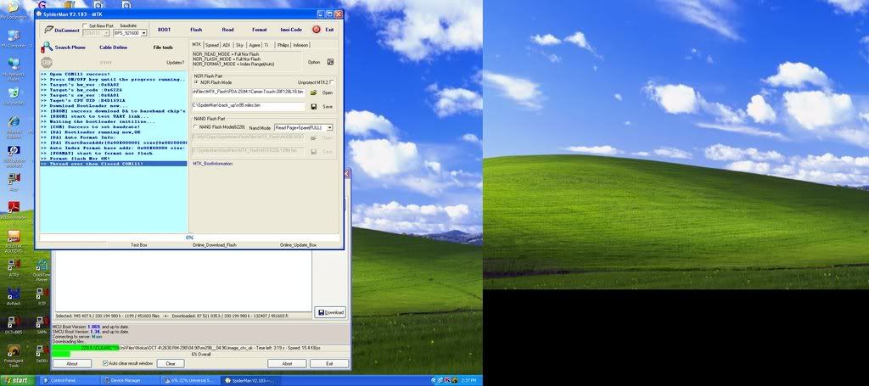Switch to the MTK tab
Viewport: 869px width, 386px height.
[x=197, y=45]
